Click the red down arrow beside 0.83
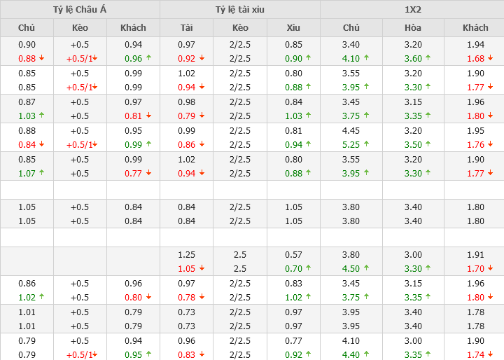The image size is (504, 360). (x=202, y=355)
